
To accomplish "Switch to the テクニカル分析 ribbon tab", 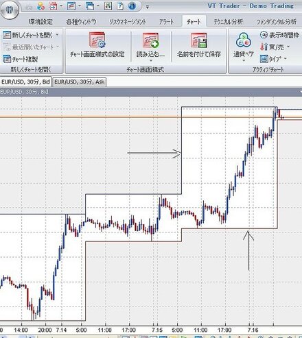I will tap(228, 22).
